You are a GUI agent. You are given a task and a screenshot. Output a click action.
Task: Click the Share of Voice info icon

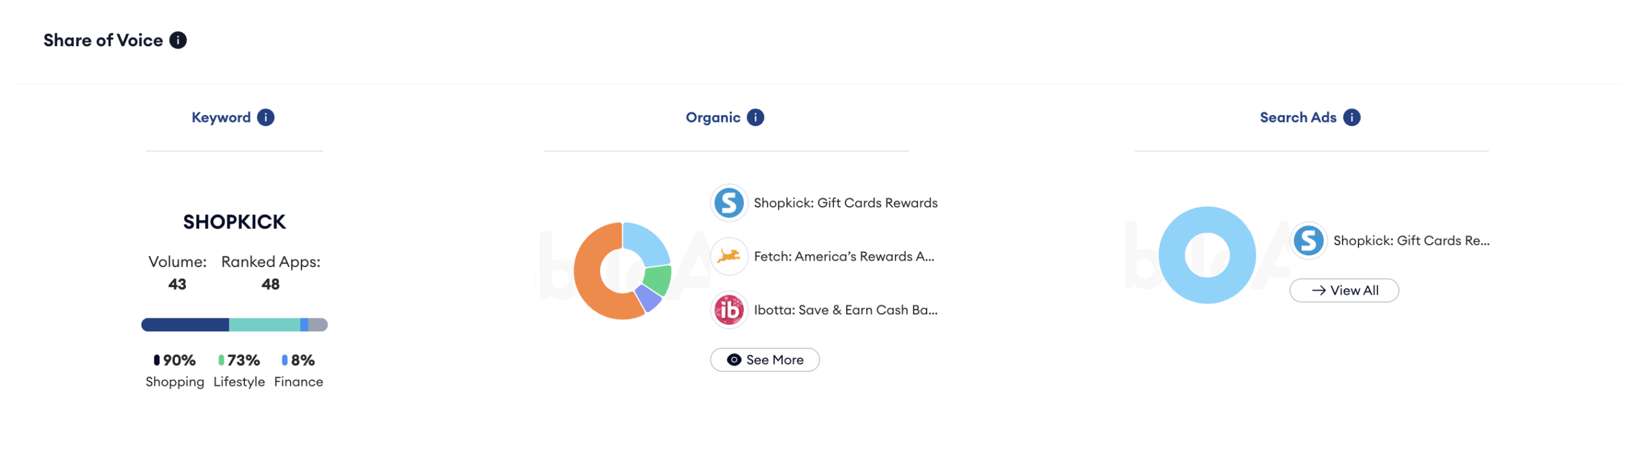[x=177, y=40]
